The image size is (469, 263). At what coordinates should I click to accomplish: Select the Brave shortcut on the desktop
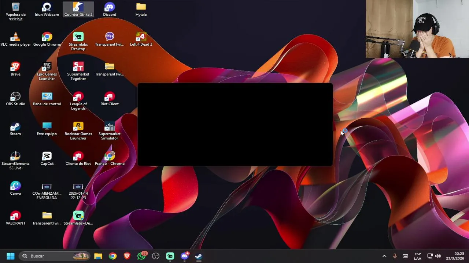tap(15, 69)
